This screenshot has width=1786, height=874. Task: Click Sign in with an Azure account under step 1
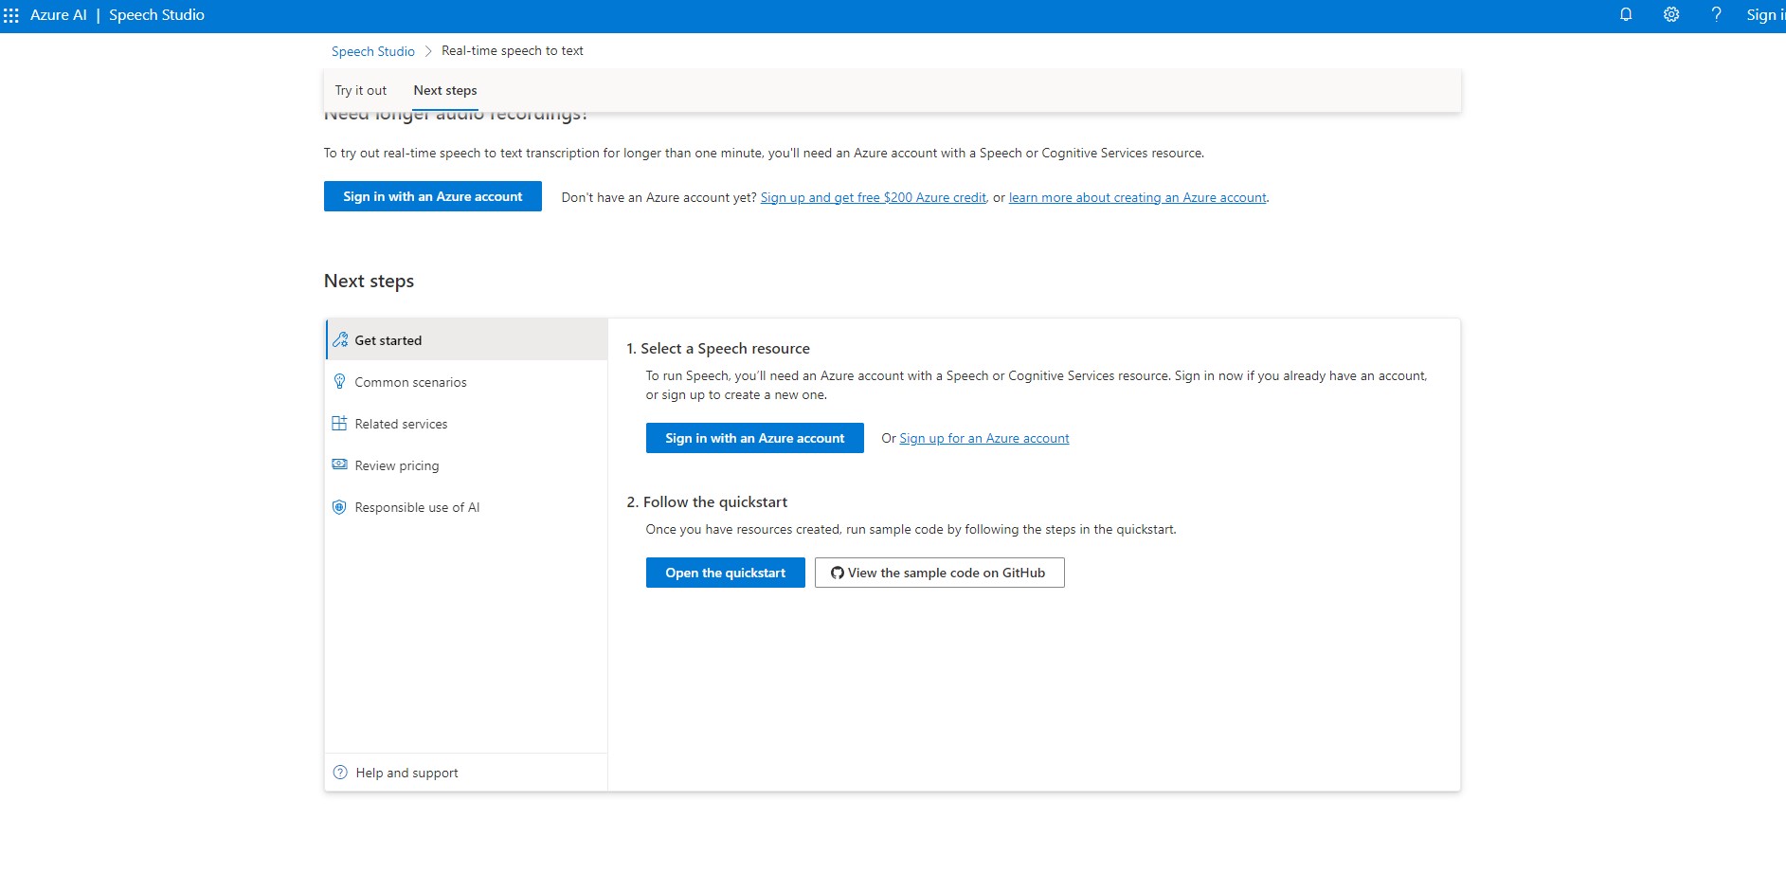(x=755, y=438)
